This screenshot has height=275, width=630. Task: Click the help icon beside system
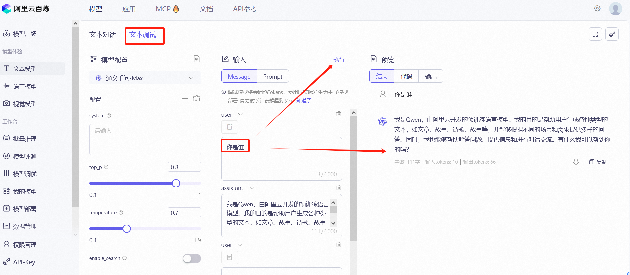point(109,116)
